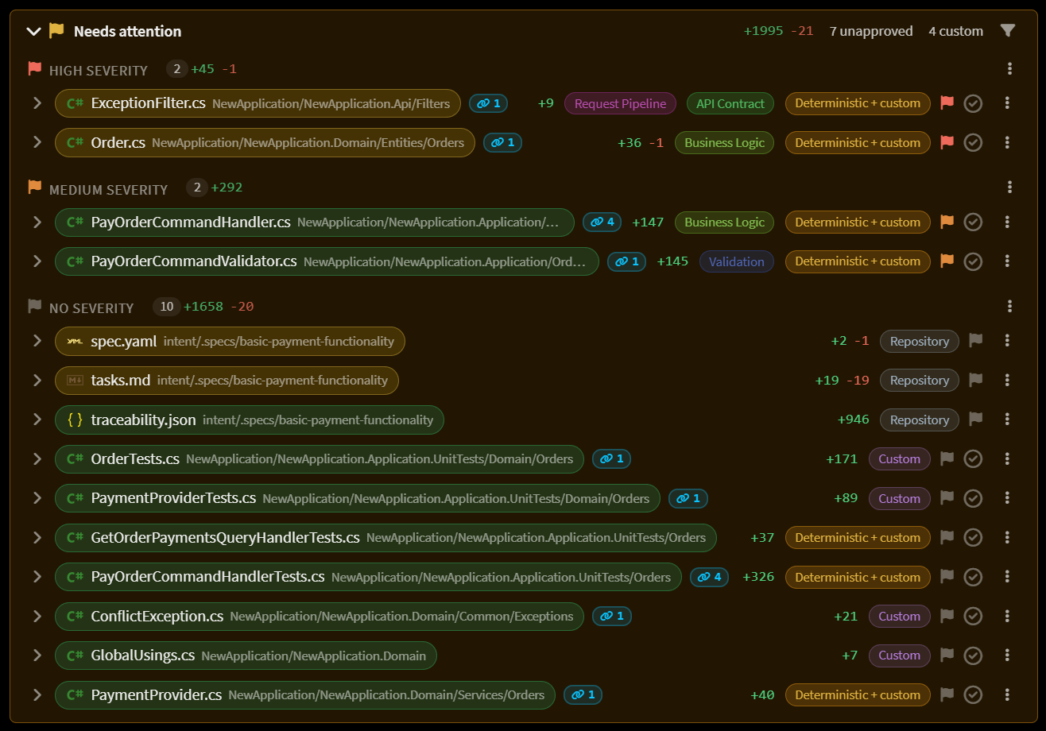Open the kebab menu for Order.cs
Image resolution: width=1046 pixels, height=731 pixels.
tap(1007, 142)
